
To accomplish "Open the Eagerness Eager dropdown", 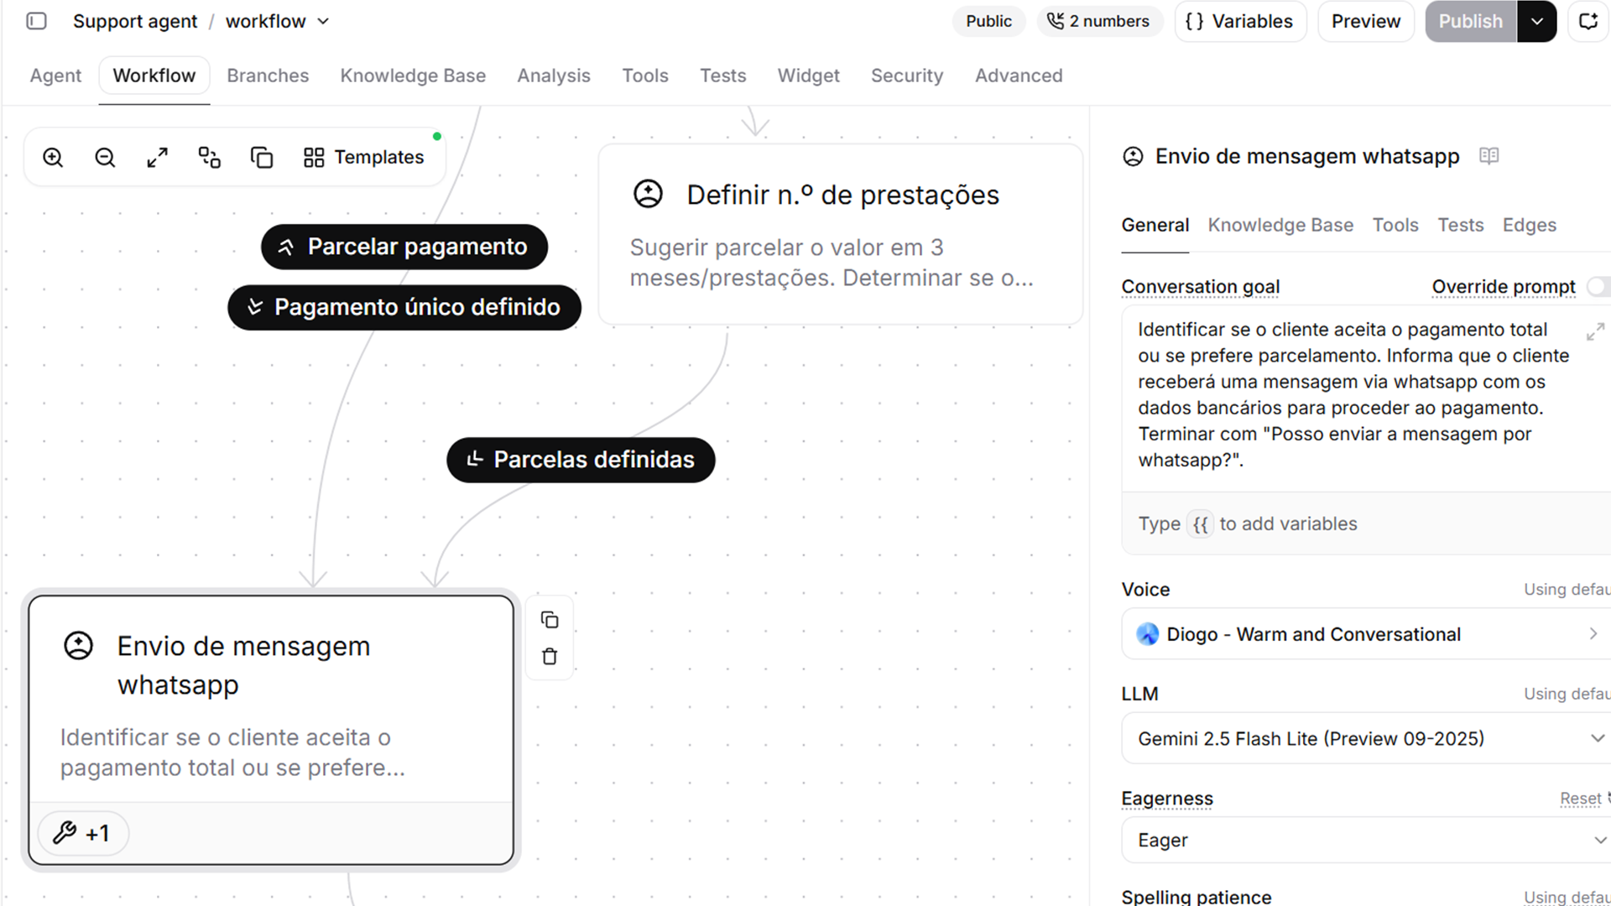I will (x=1366, y=840).
